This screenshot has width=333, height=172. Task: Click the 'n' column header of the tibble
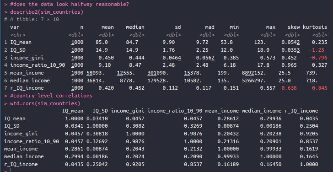(x=82, y=27)
